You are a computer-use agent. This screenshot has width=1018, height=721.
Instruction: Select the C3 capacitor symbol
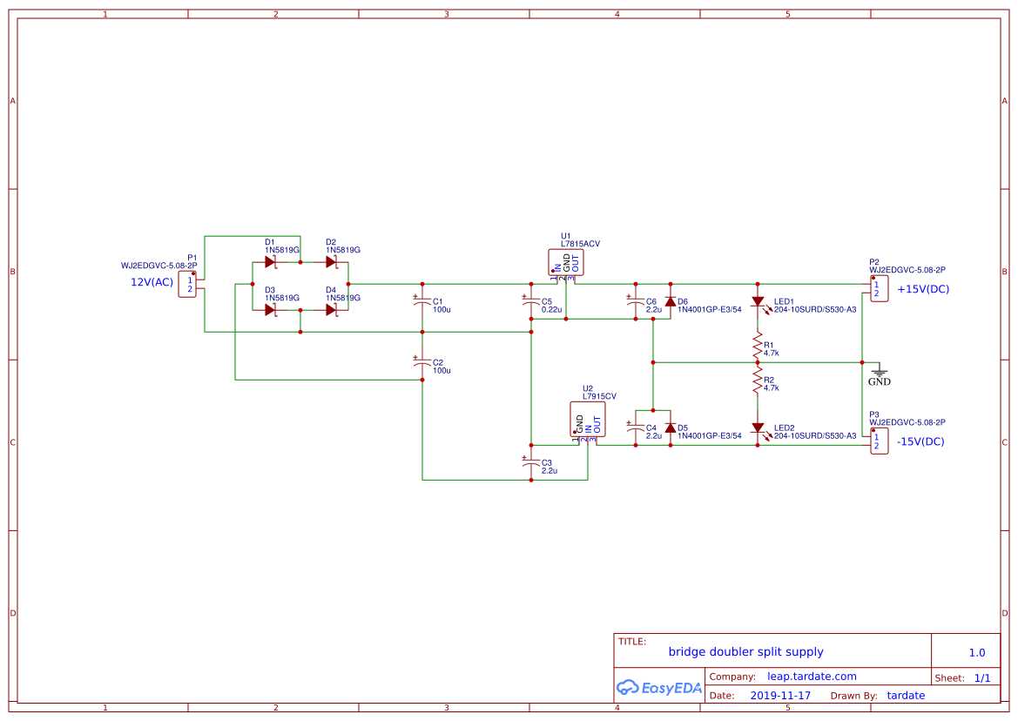click(531, 462)
